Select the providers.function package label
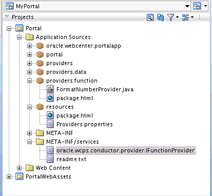Screen dimensions: 212x196 [x=72, y=81]
